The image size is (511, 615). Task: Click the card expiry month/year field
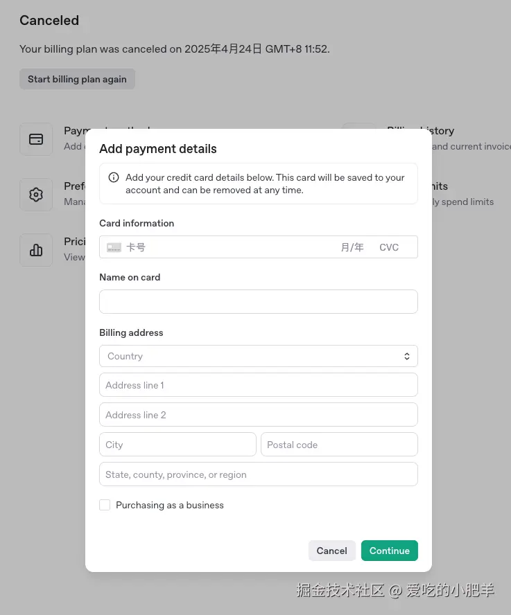point(352,247)
